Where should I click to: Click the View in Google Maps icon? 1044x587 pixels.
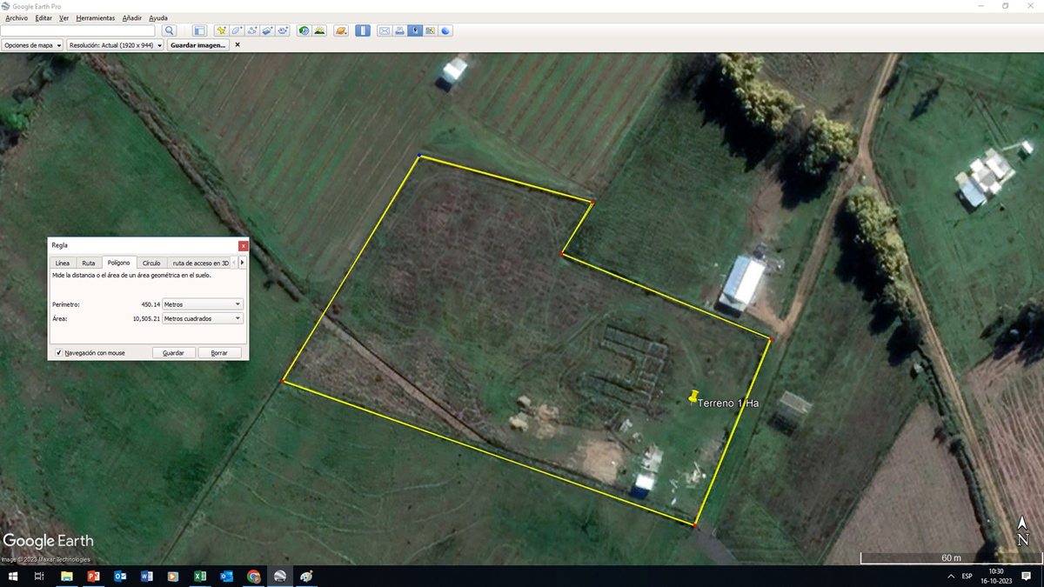431,30
